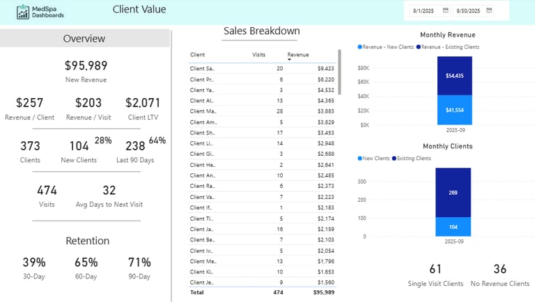Screen dimensions: 535x302
Task: Sort table by Revenue column header
Action: point(297,54)
